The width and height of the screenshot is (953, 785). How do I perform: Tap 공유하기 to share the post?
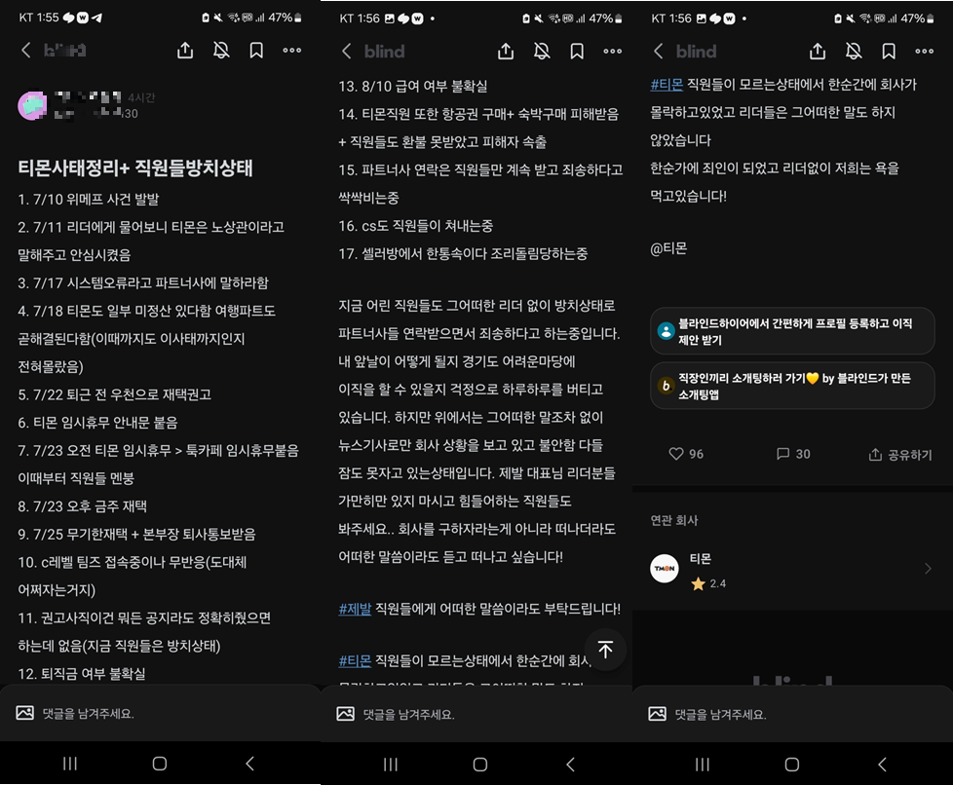[x=900, y=455]
